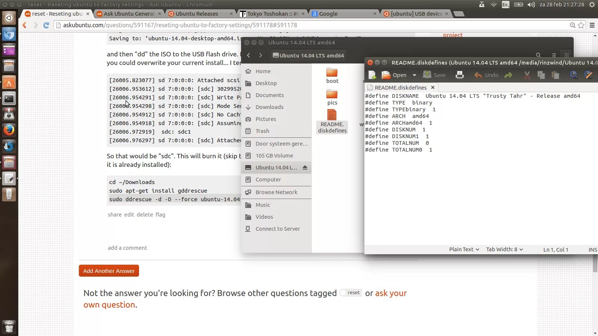Open the sound volume indicator

tap(531, 4)
